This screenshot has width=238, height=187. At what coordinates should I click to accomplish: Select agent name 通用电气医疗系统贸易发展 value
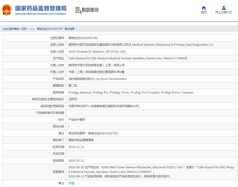(x=97, y=65)
